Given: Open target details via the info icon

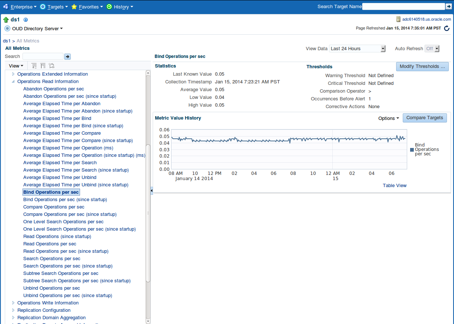Looking at the screenshot, I should [x=25, y=20].
